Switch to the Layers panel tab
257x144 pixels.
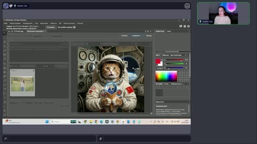(x=169, y=31)
